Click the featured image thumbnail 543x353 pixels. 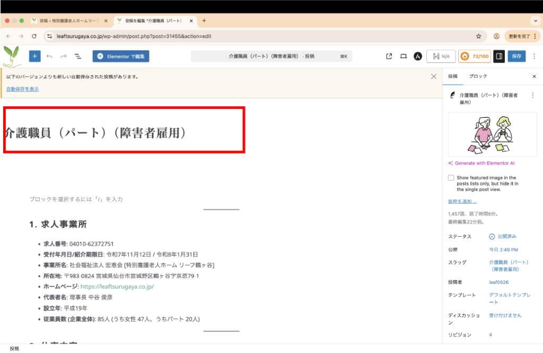click(492, 134)
